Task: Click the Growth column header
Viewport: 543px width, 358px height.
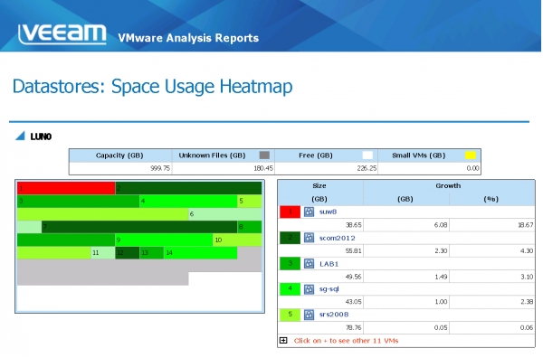Action: pos(448,185)
